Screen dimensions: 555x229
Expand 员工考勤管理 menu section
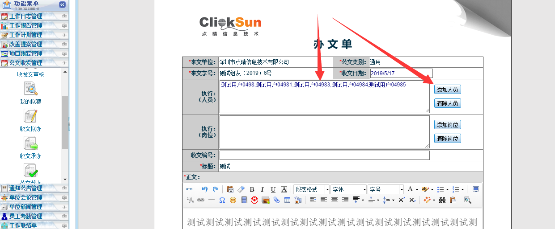coord(34,216)
